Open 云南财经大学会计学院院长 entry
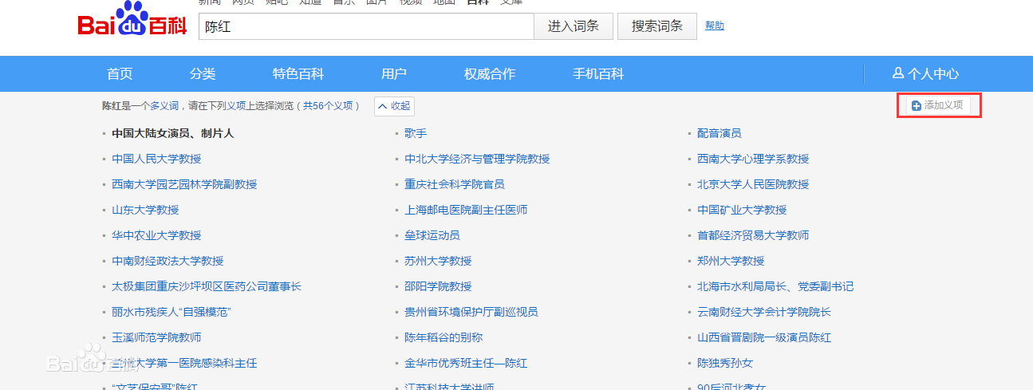This screenshot has width=1033, height=390. [x=764, y=312]
